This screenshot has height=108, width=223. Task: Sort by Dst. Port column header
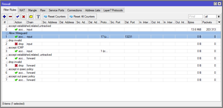132,22
